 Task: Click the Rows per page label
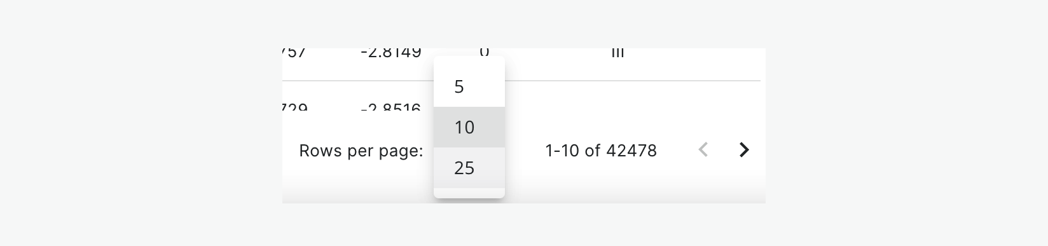tap(361, 151)
